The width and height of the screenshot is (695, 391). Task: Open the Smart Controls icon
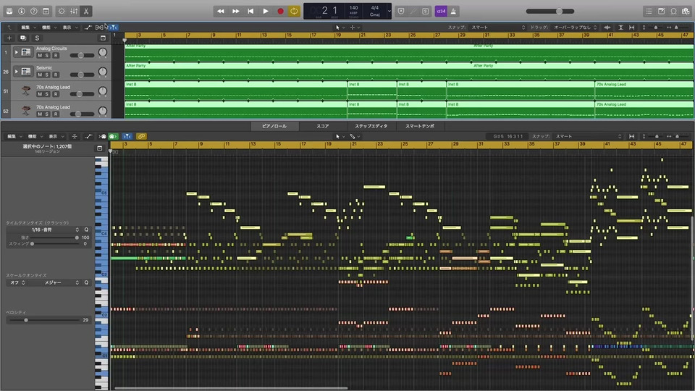tap(61, 11)
